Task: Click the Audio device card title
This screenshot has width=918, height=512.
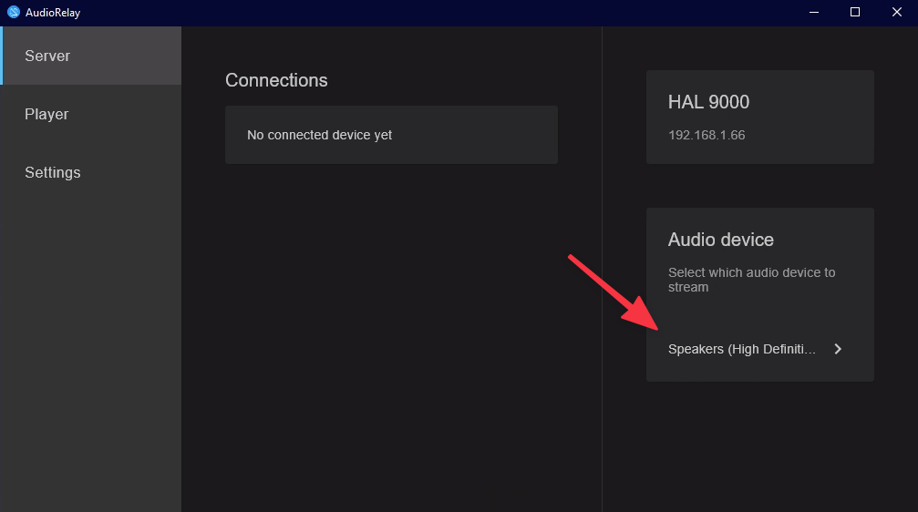Action: click(720, 240)
